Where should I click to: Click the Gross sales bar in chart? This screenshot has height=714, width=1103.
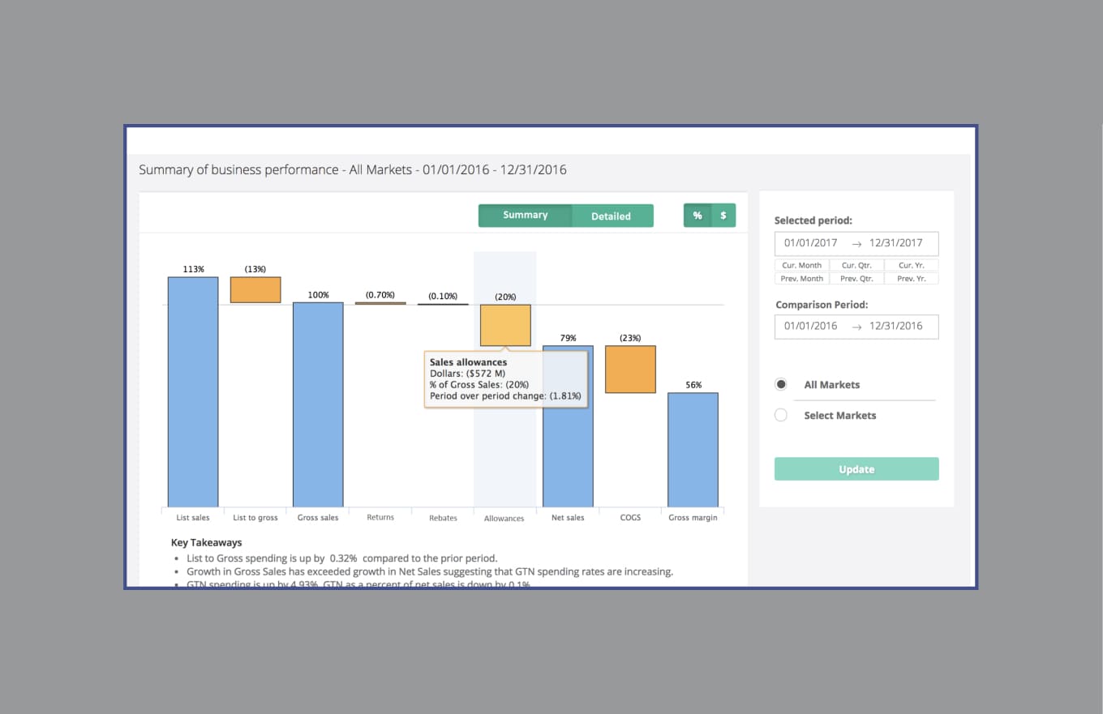[x=318, y=404]
